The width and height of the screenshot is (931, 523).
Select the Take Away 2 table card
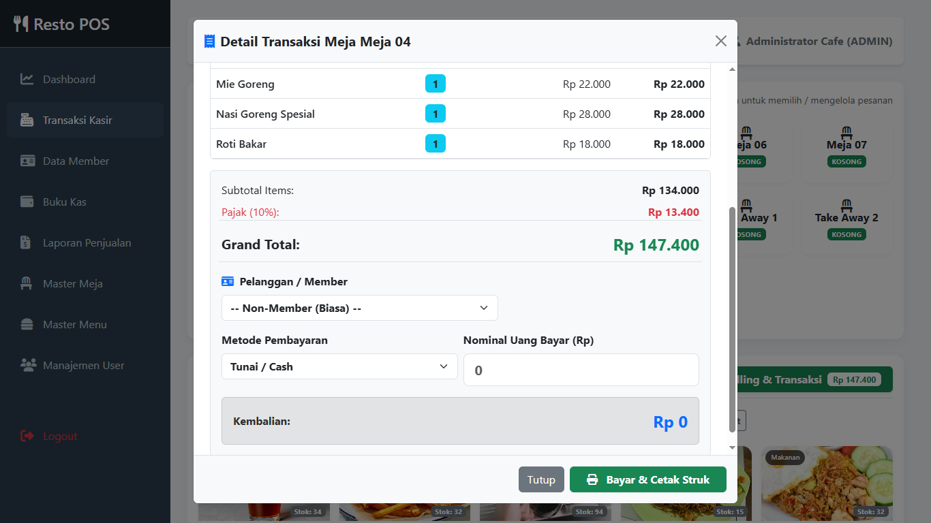point(846,219)
